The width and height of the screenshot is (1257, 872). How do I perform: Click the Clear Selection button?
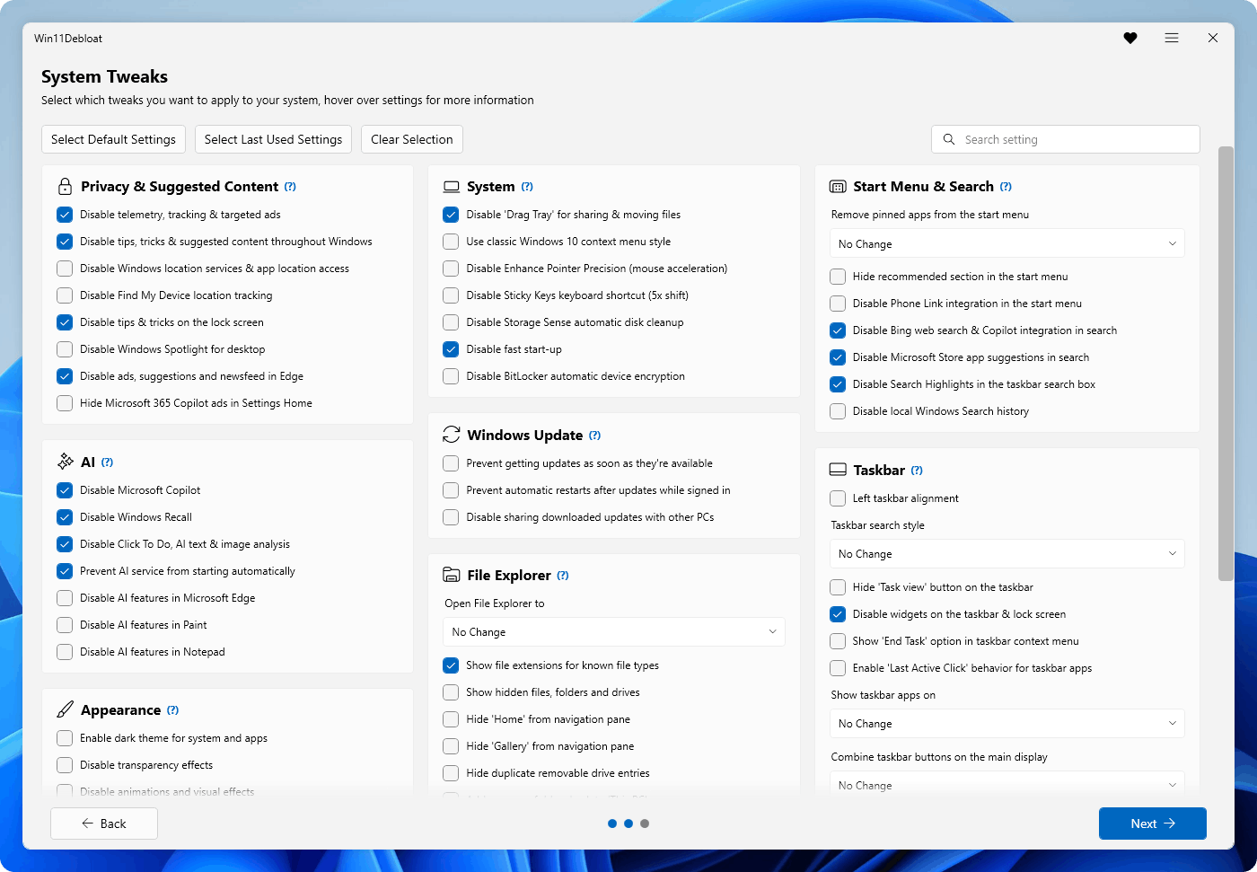[x=411, y=139]
